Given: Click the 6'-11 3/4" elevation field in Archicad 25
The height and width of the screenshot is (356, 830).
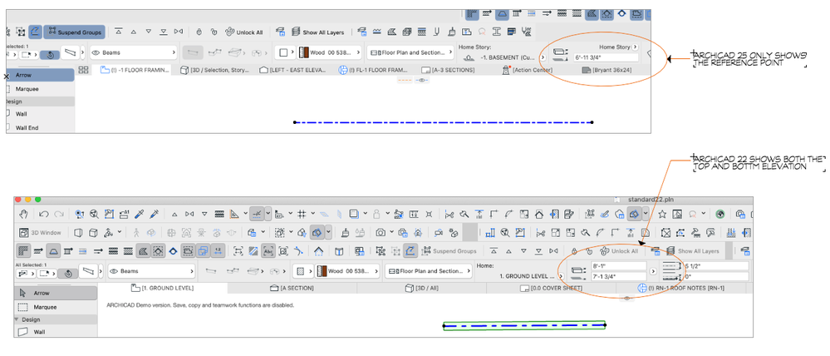Looking at the screenshot, I should pos(607,57).
